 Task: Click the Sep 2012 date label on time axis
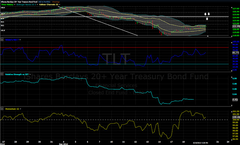click(63, 144)
